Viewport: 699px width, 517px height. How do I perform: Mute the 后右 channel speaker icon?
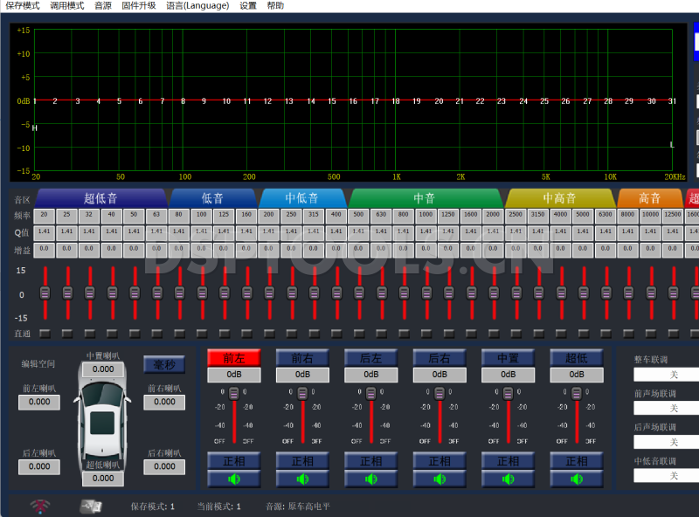439,477
